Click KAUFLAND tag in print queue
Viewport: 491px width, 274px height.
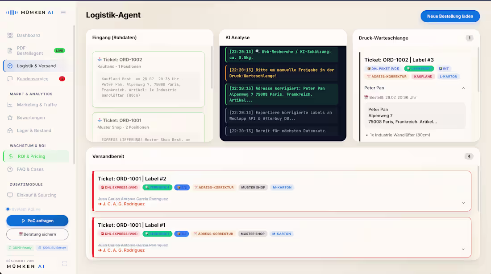423,76
